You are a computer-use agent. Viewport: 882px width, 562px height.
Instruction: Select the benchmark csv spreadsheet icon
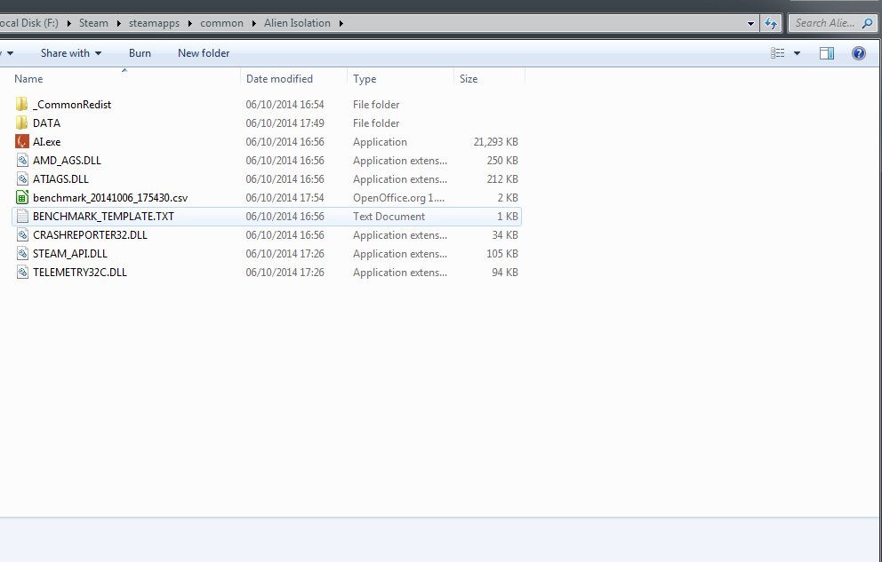(x=22, y=198)
